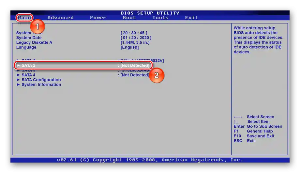Click the SATA 4 Not Detected value
Screen dimensions: 300x173
135,75
